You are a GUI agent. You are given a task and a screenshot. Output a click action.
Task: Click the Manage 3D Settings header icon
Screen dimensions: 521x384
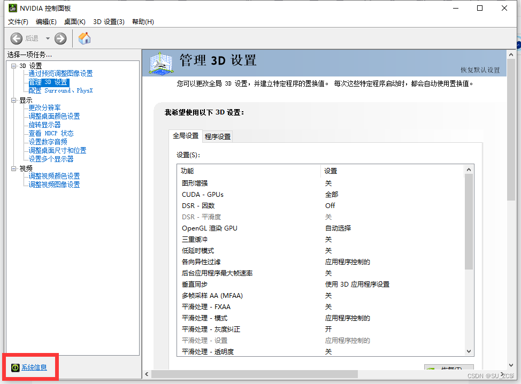pos(161,63)
